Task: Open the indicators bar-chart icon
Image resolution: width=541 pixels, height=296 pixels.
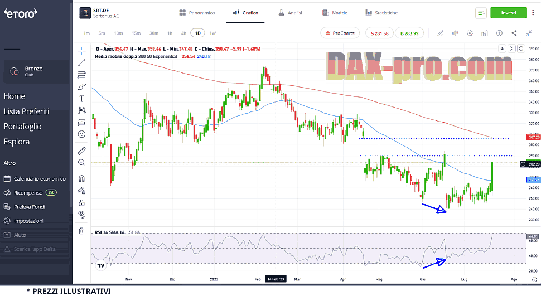Action: 485,33
